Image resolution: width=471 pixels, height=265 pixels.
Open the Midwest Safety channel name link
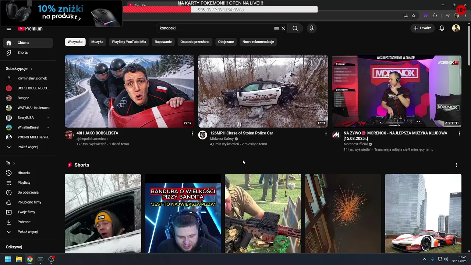pos(222,139)
